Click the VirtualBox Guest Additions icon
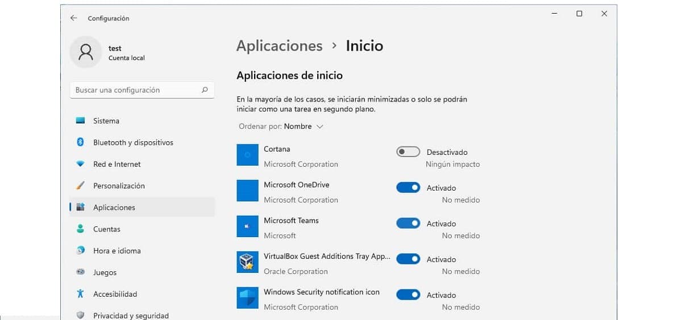This screenshot has width=682, height=320. coord(247,262)
